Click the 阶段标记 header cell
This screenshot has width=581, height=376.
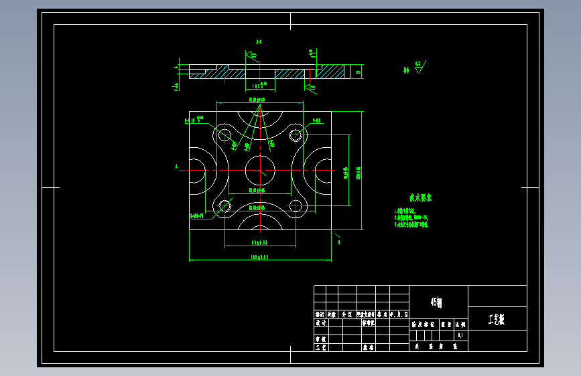(x=423, y=324)
